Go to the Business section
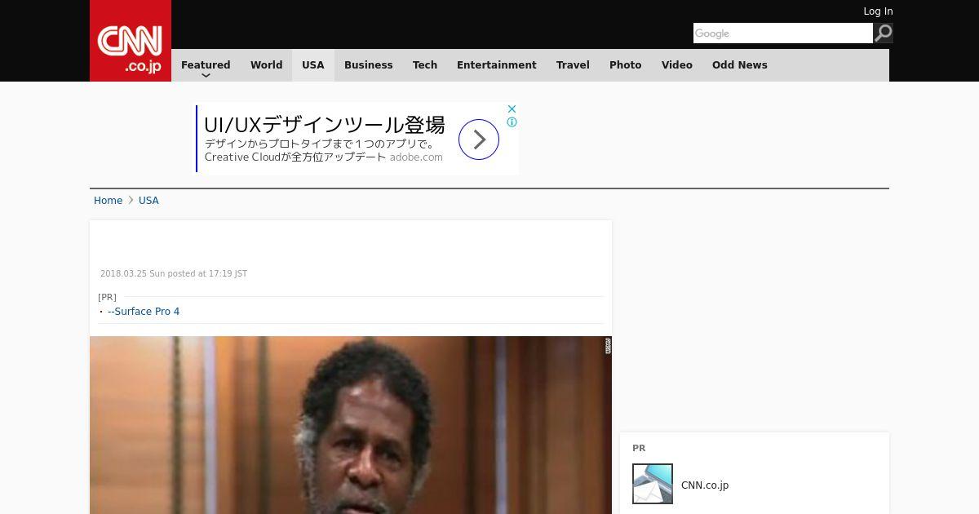Image resolution: width=979 pixels, height=514 pixels. point(368,65)
